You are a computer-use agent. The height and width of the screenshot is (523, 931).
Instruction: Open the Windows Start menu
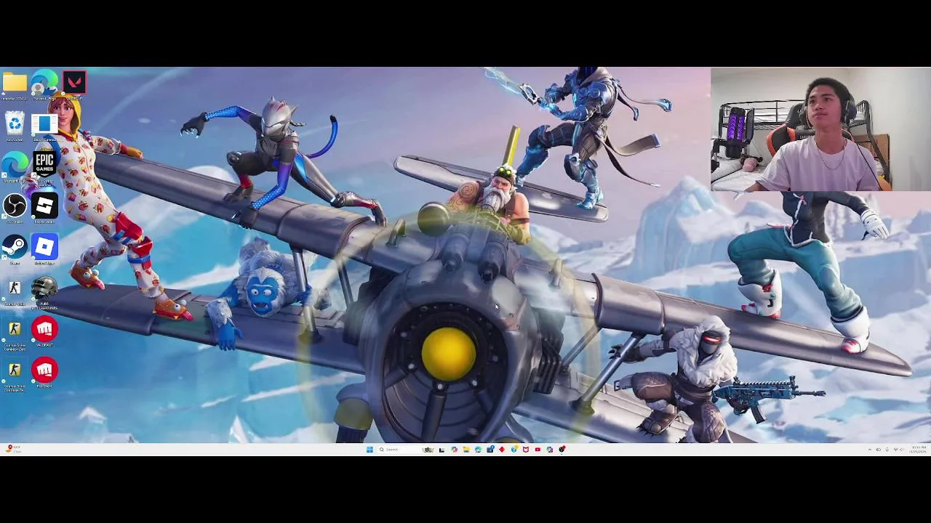[x=369, y=450]
